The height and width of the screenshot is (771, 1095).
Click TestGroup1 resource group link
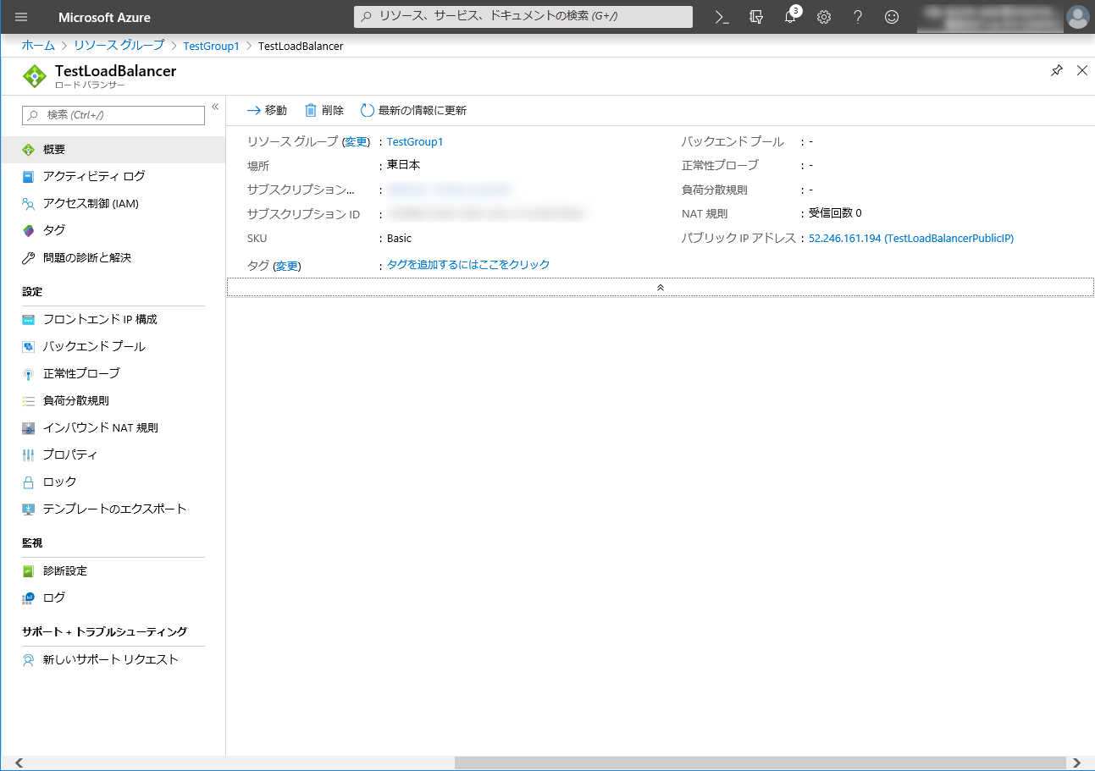415,142
